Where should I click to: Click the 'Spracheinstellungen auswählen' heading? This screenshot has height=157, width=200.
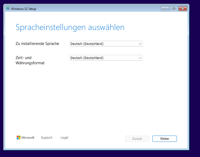70,27
